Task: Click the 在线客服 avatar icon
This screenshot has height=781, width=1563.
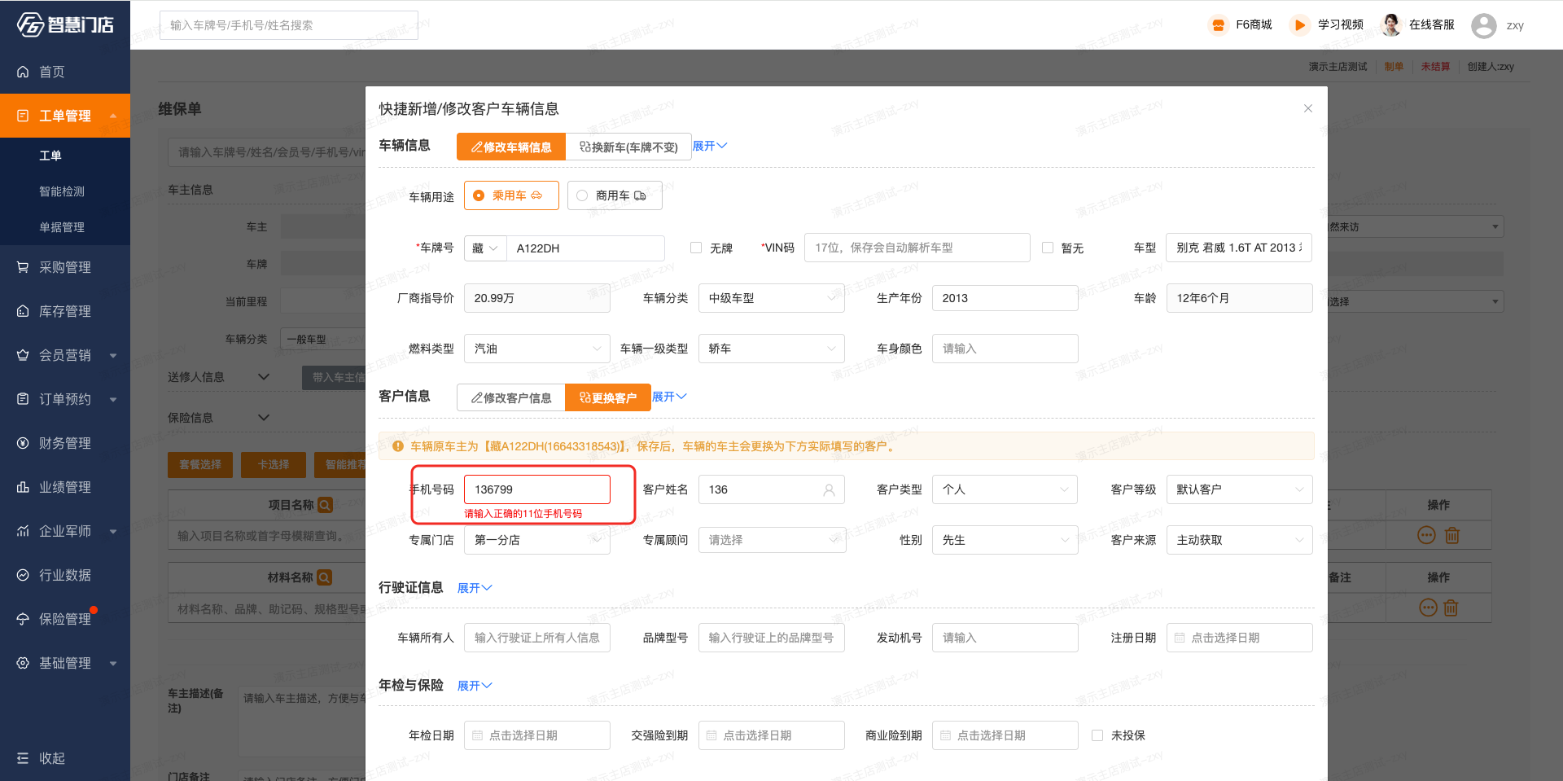Action: pyautogui.click(x=1390, y=25)
